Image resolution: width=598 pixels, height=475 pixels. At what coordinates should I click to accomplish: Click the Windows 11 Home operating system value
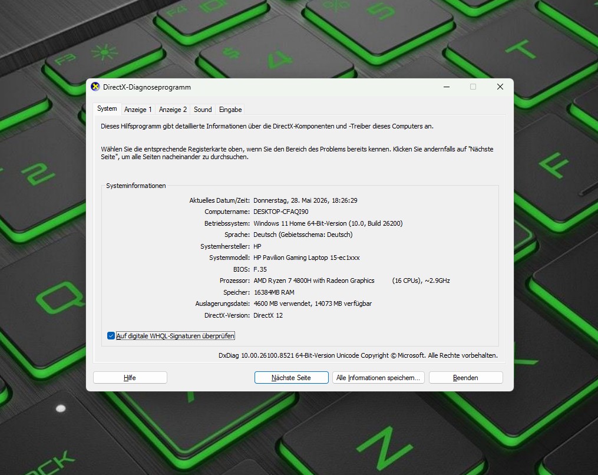328,223
